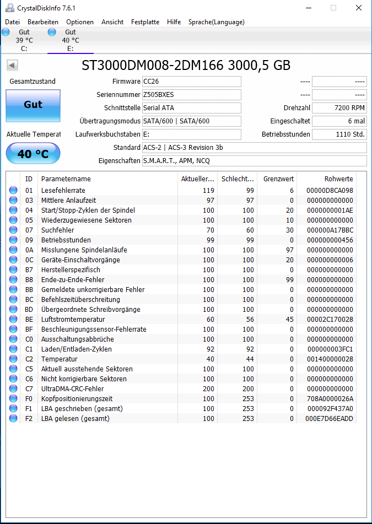Click the status orb of Suchfehler row
Viewport: 372px width, 524px height.
point(13,230)
